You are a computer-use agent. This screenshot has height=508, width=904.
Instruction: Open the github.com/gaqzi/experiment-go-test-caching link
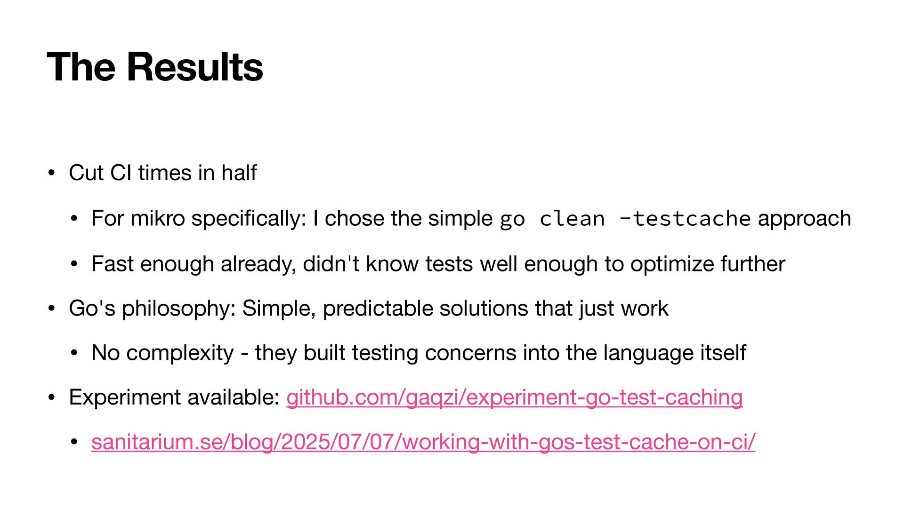pos(514,397)
